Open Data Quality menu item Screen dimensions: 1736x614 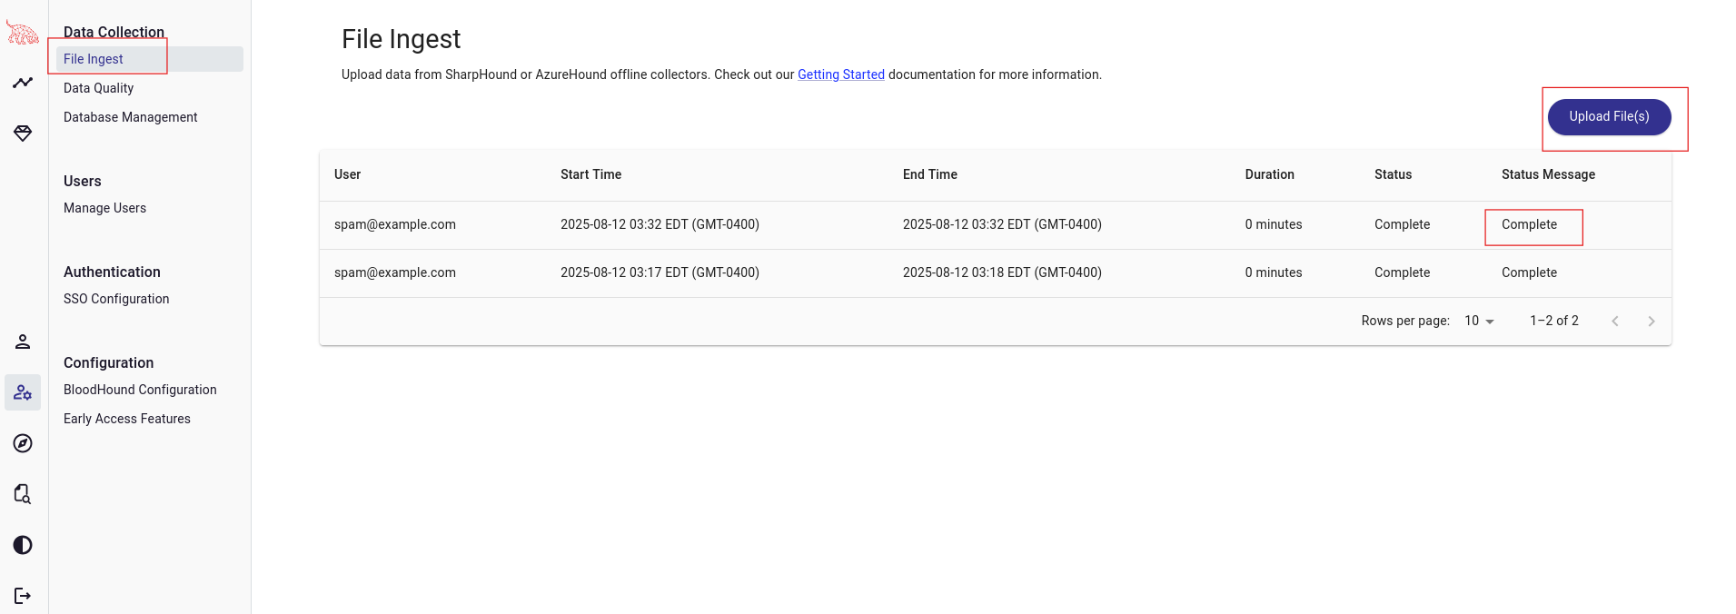click(98, 88)
